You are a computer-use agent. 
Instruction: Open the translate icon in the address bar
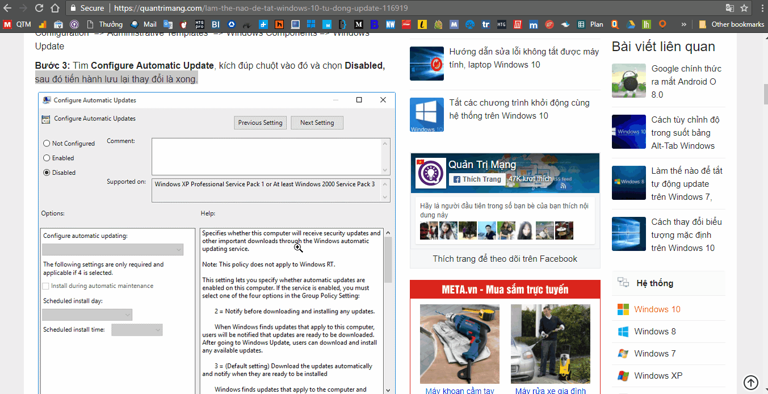pos(729,9)
